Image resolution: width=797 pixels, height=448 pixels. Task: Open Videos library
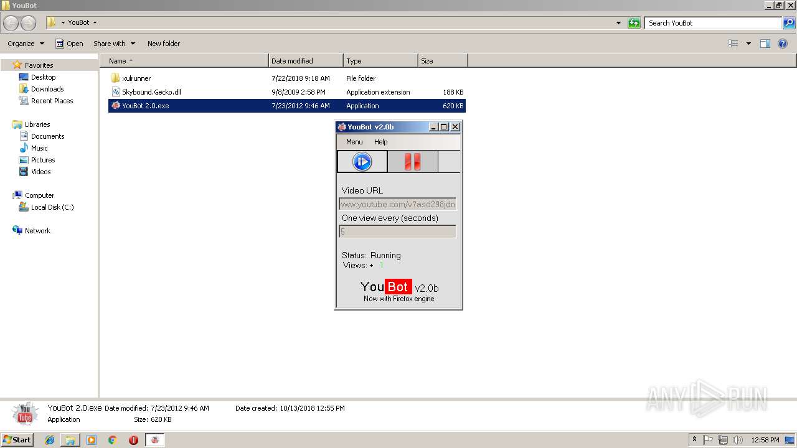(41, 172)
